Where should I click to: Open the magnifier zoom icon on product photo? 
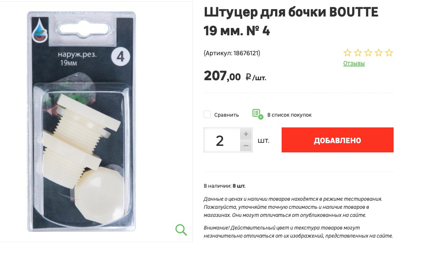point(181,230)
